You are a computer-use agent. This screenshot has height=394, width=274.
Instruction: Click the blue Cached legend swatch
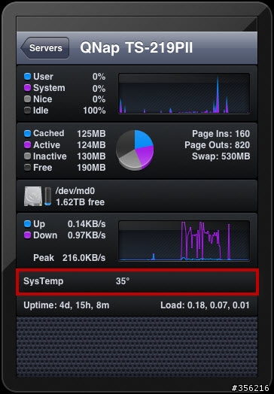27,133
